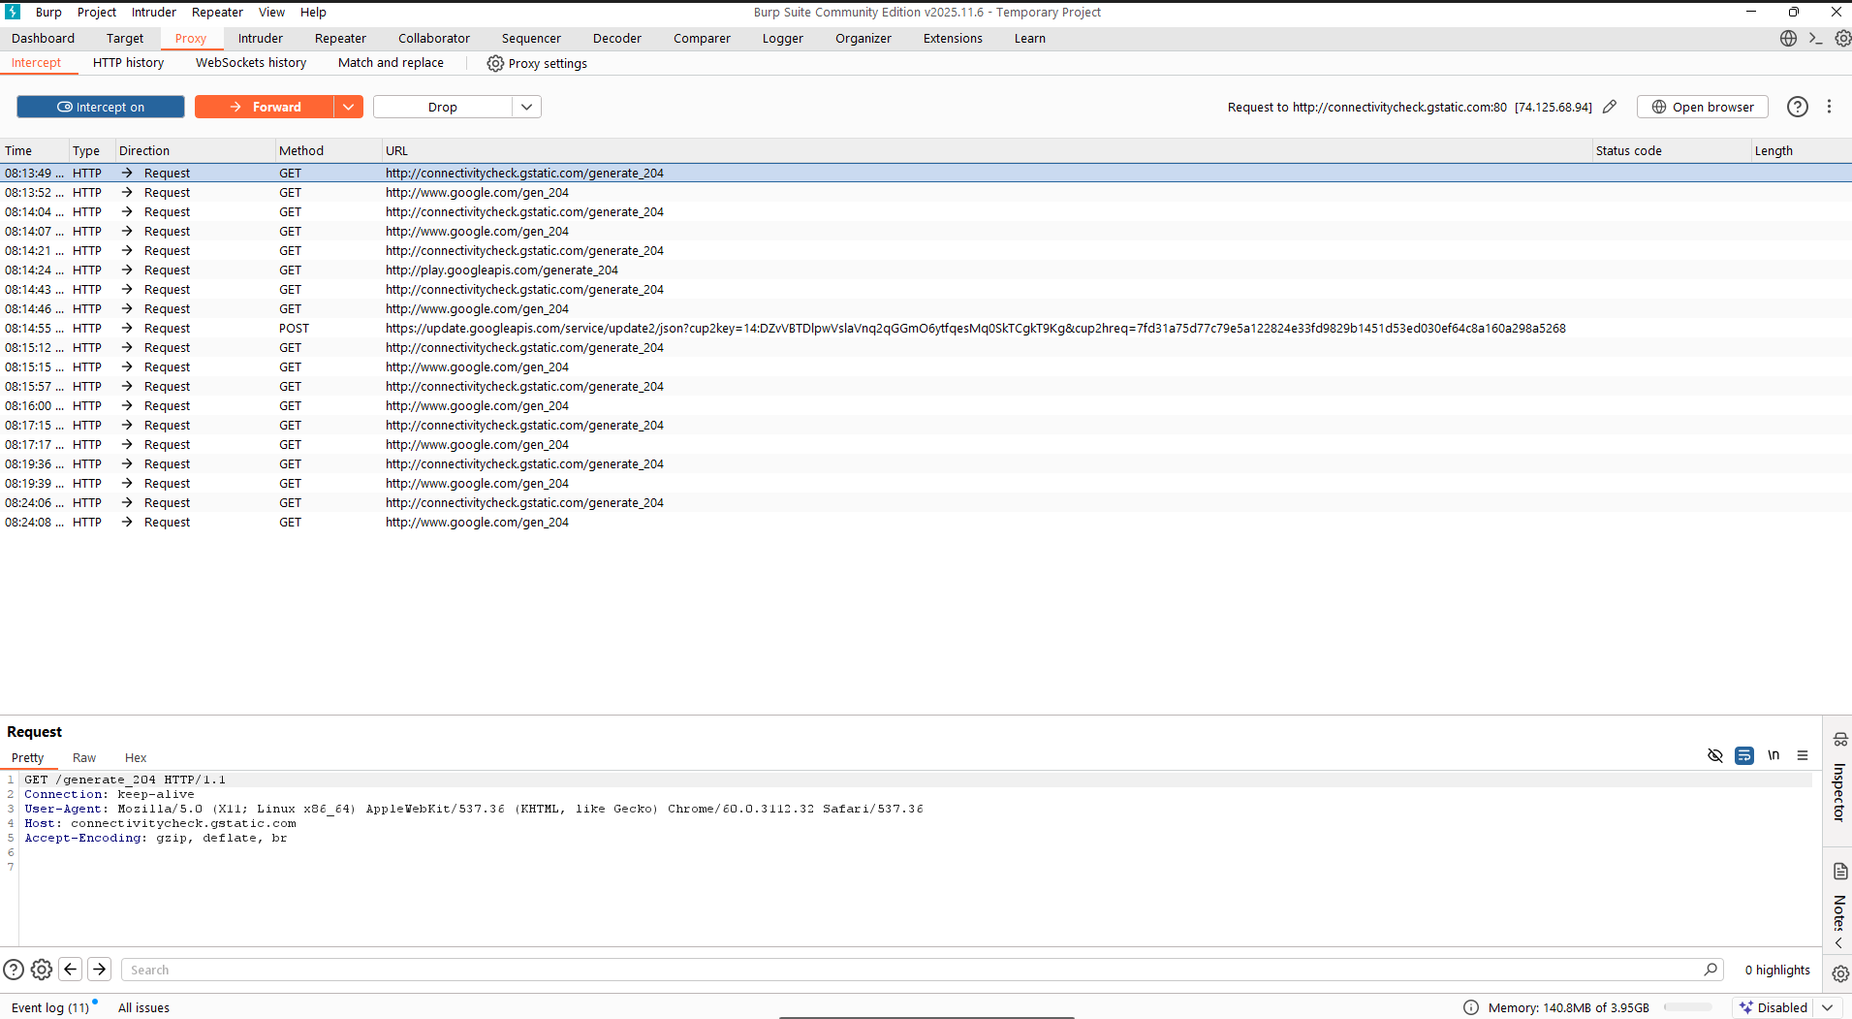Switch to the HTTP history tab
1852x1019 pixels.
128,63
